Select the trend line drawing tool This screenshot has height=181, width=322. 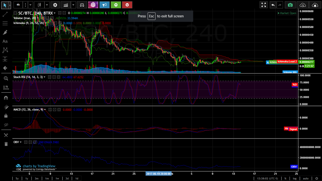[5, 14]
